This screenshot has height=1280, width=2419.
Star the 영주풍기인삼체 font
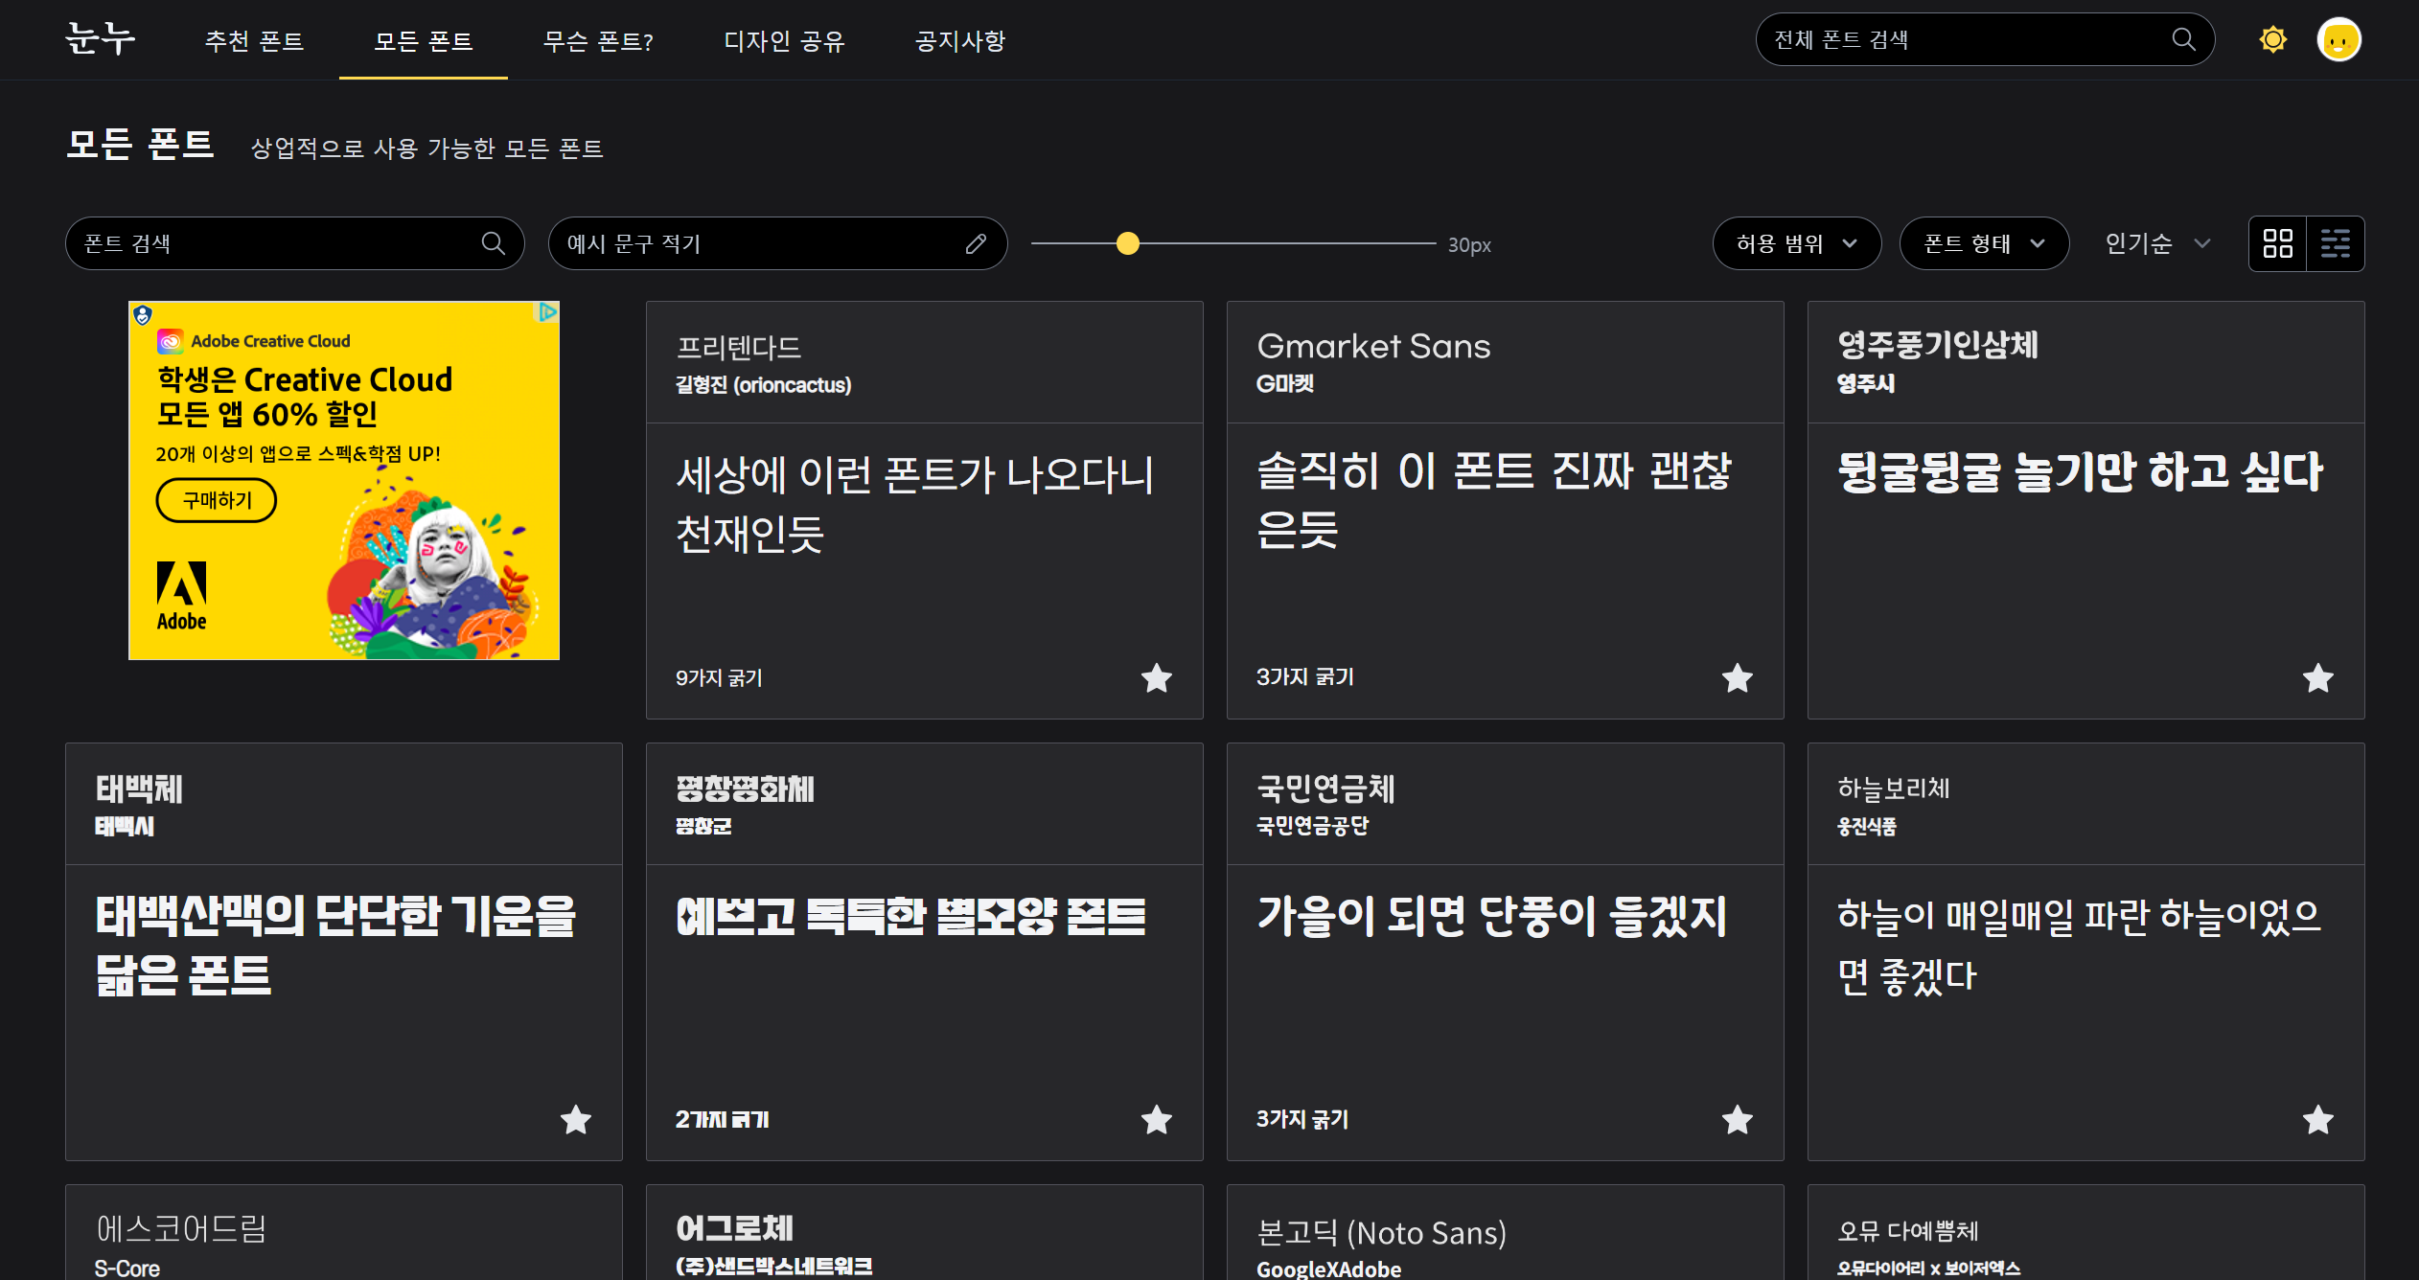click(x=2318, y=677)
